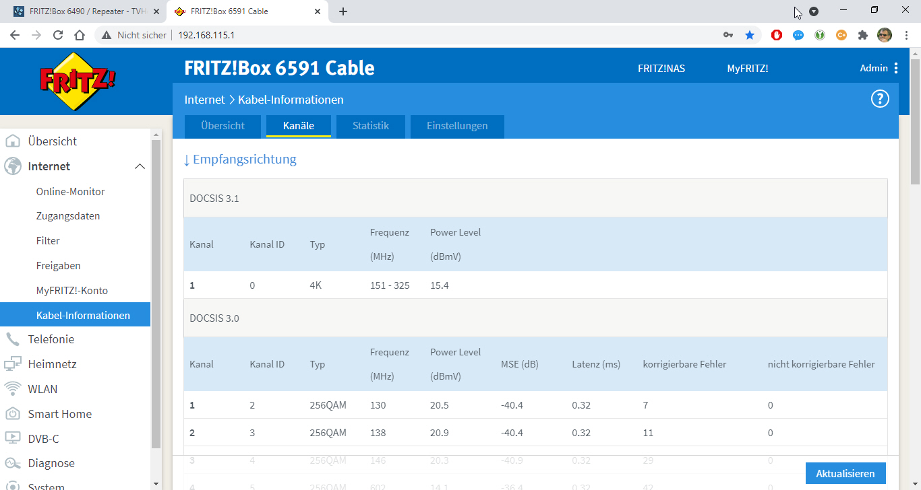Click the 4K type cell
Image resolution: width=921 pixels, height=490 pixels.
coord(316,285)
